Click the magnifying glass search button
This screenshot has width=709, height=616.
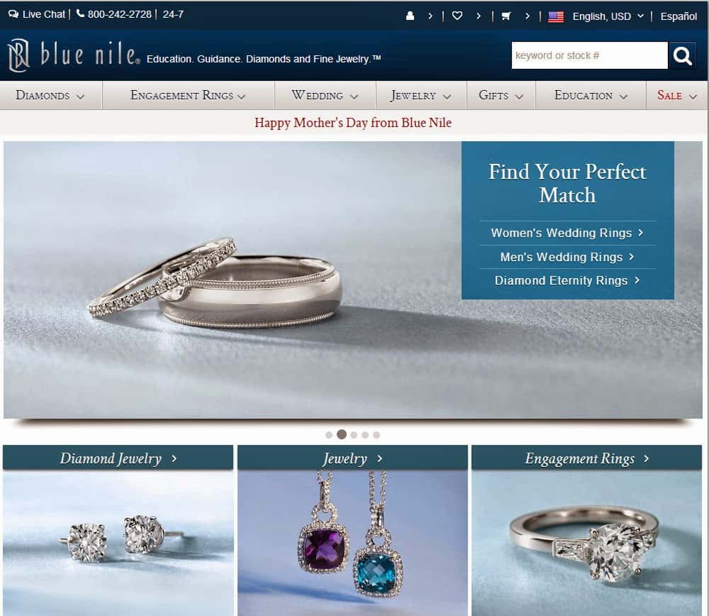pyautogui.click(x=682, y=55)
